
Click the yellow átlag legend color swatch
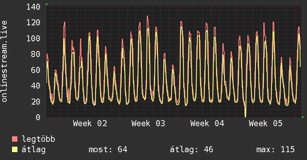(x=15, y=150)
